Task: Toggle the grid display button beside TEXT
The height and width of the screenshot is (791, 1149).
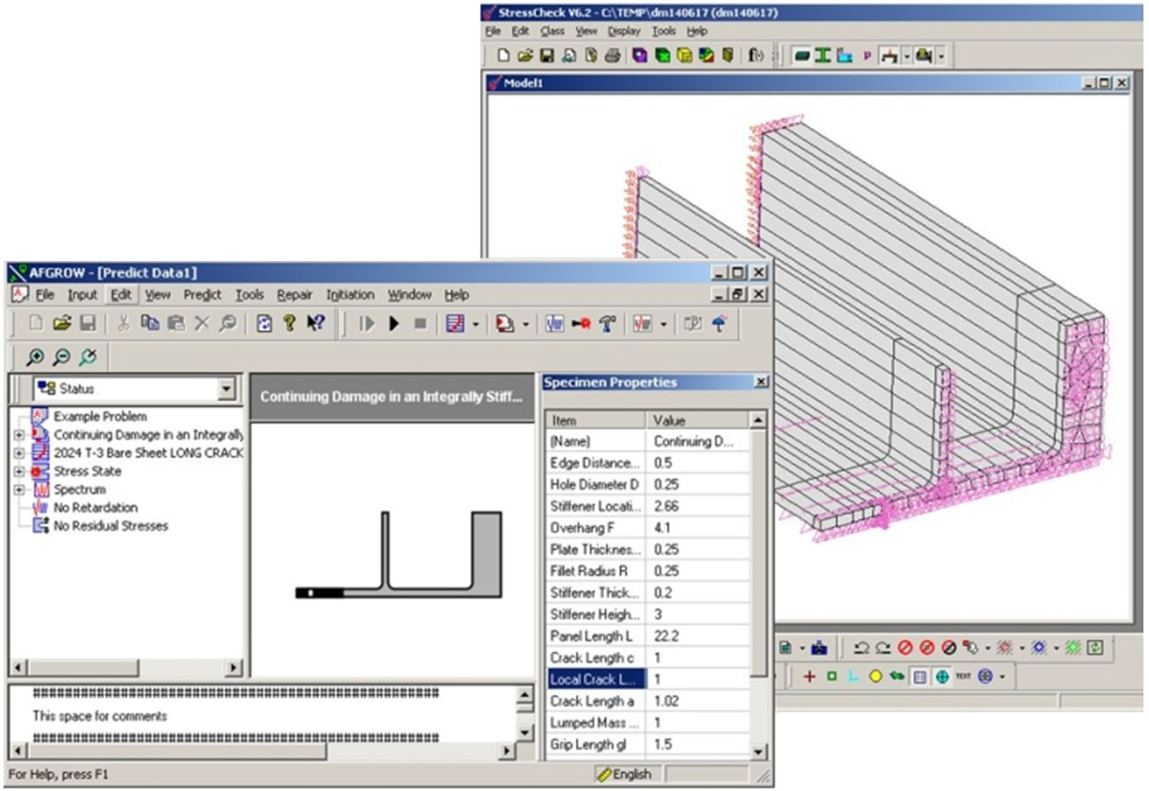Action: click(920, 676)
